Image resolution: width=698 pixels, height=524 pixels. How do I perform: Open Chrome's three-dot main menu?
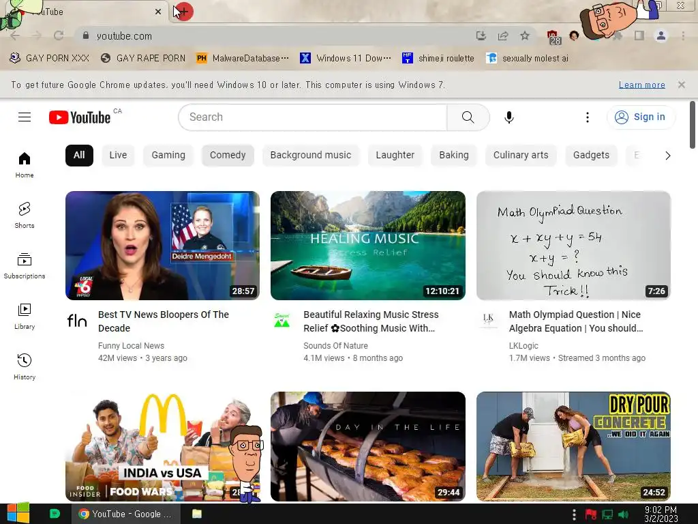tap(683, 35)
